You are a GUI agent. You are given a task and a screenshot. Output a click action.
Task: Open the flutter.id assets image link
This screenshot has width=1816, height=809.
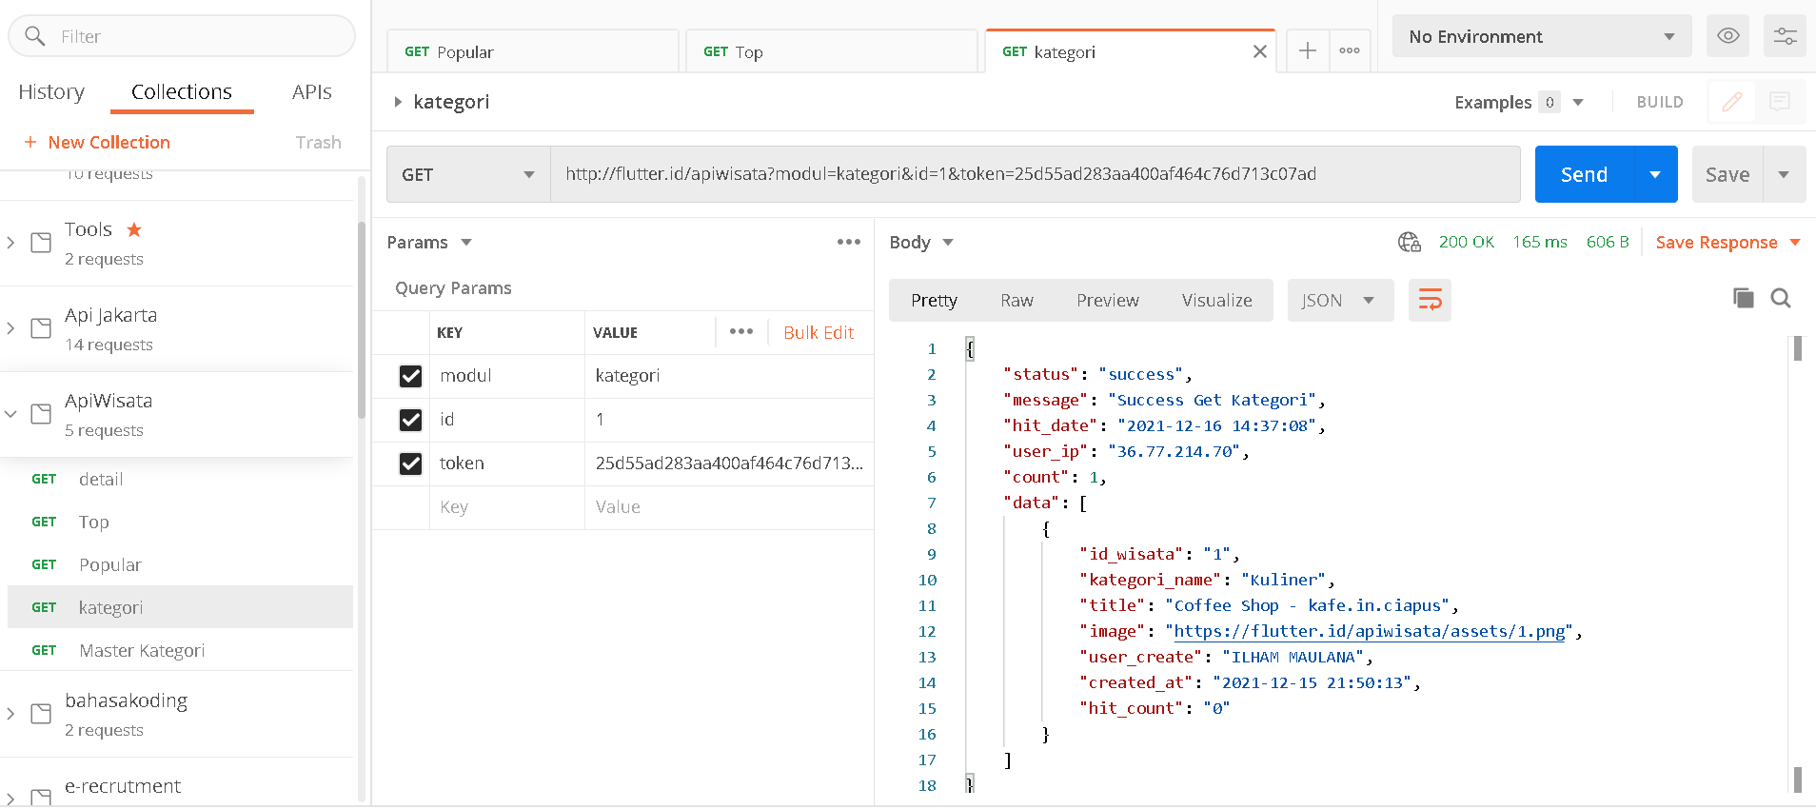point(1370,631)
